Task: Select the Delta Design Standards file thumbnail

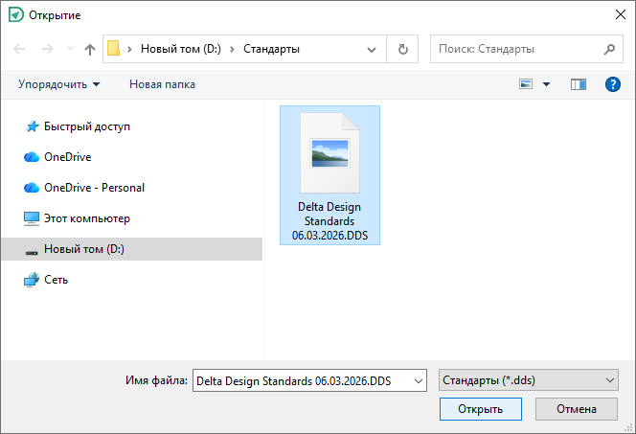Action: (329, 153)
